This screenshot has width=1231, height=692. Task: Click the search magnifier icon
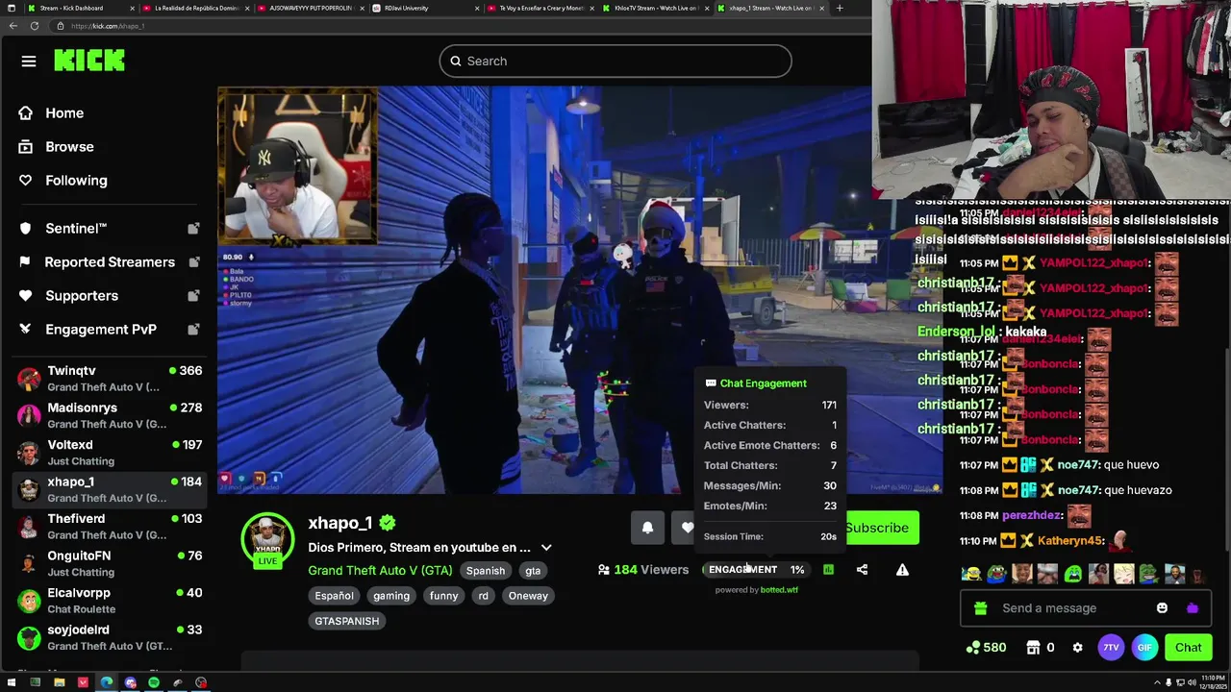point(456,62)
